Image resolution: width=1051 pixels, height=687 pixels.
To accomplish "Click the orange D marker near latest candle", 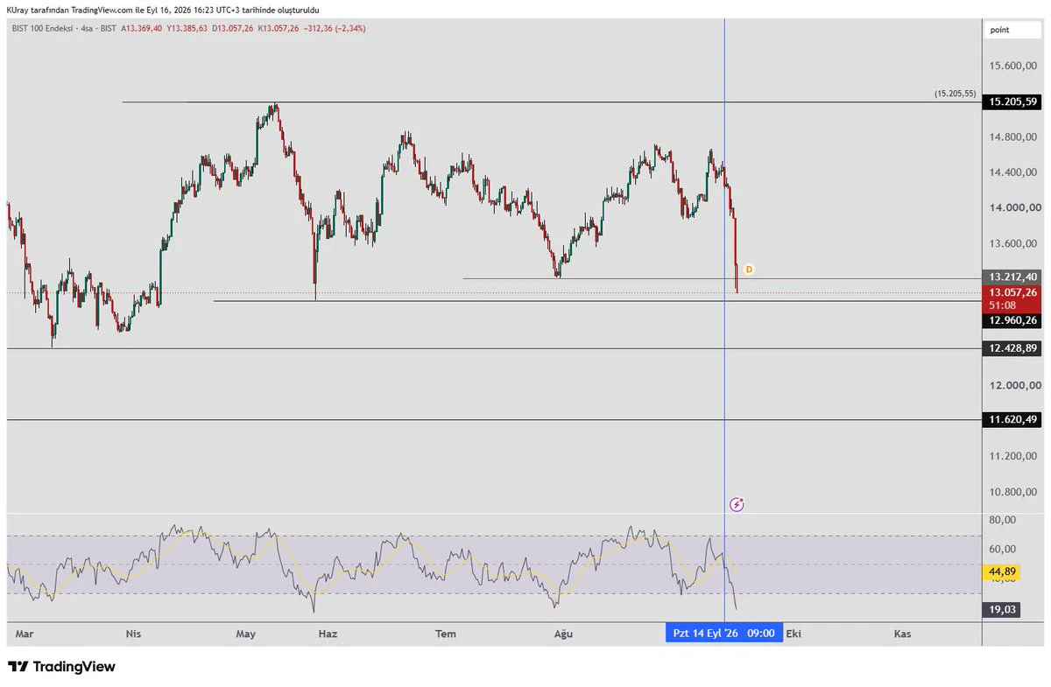I will (x=749, y=270).
